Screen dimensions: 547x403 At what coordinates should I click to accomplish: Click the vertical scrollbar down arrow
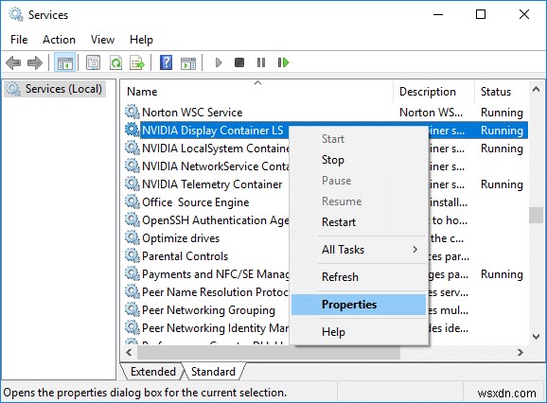[x=537, y=337]
